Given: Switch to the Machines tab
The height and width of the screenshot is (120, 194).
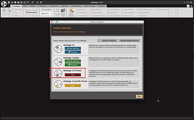Looking at the screenshot, I should [65, 6].
